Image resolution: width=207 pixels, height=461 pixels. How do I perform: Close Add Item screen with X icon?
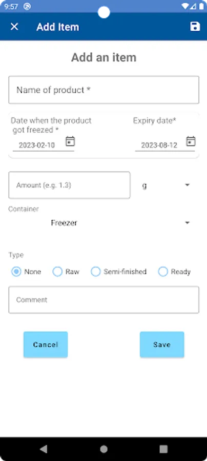pos(14,27)
